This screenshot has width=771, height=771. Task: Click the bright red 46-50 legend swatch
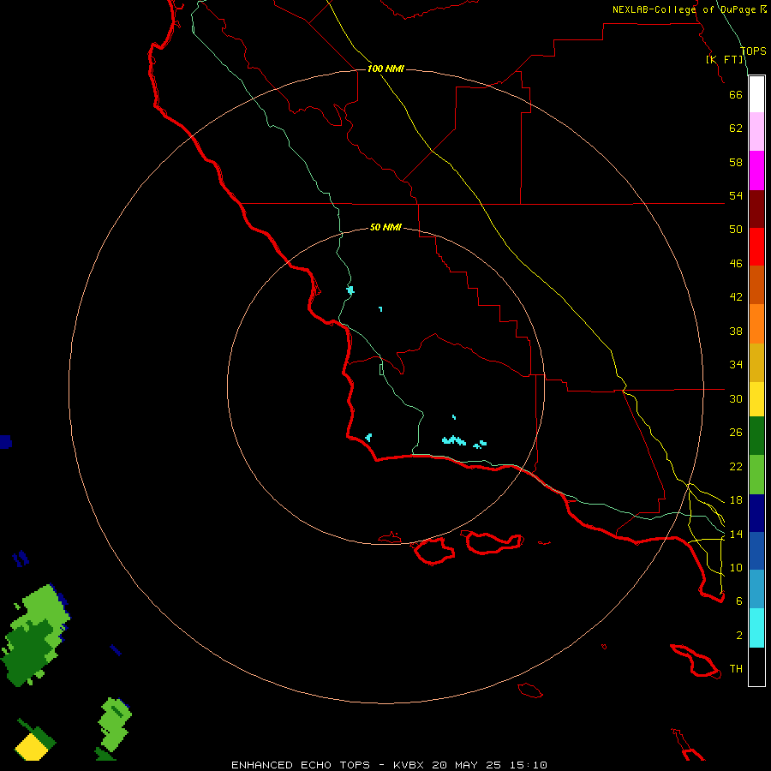(756, 247)
